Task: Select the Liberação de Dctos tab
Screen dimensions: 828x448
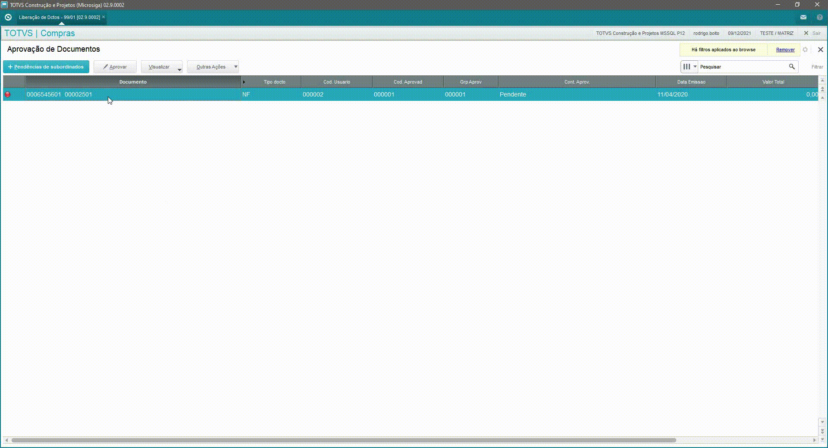Action: coord(60,17)
